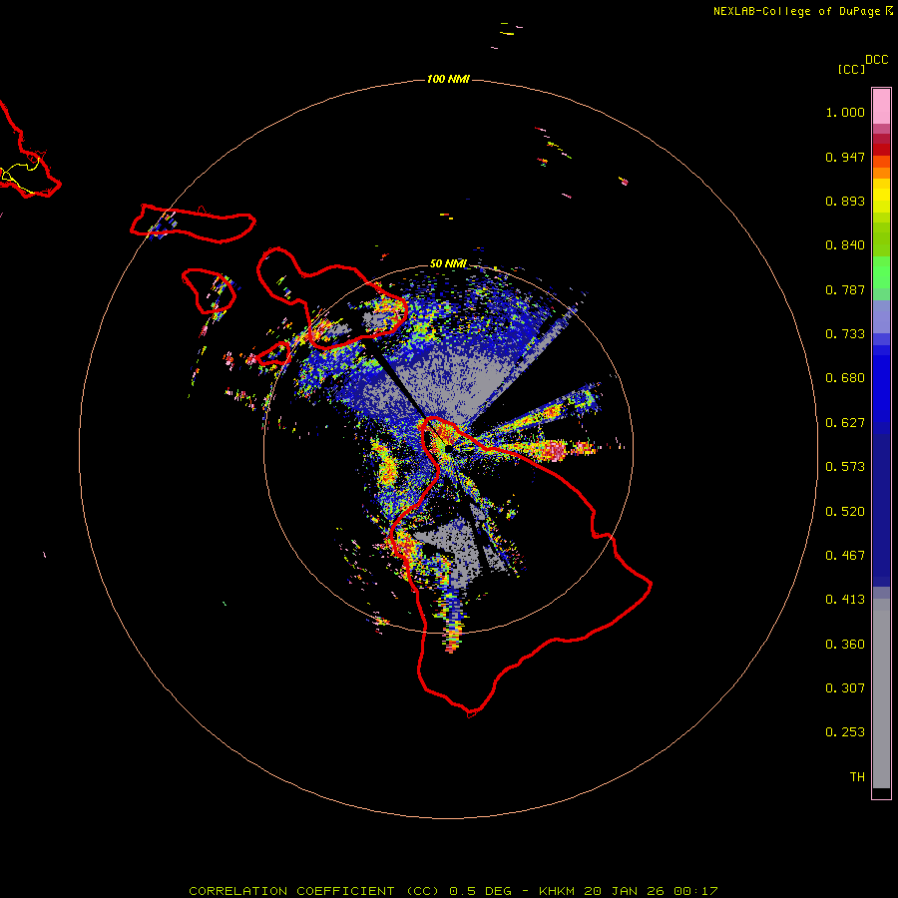Click the 0.307 scale value
Screen dimensions: 898x898
pyautogui.click(x=845, y=687)
